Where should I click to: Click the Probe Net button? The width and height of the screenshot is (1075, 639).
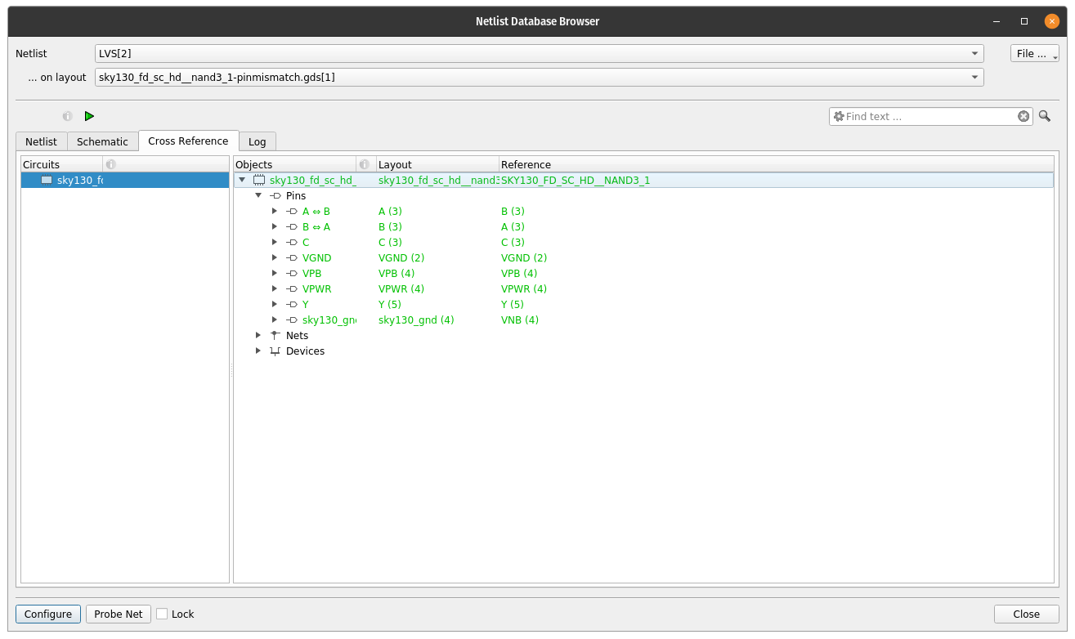(119, 614)
